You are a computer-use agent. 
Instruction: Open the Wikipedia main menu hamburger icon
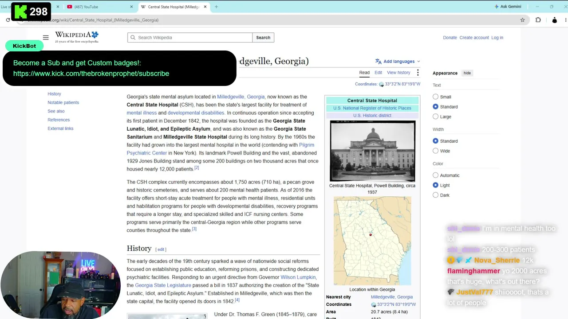click(46, 38)
